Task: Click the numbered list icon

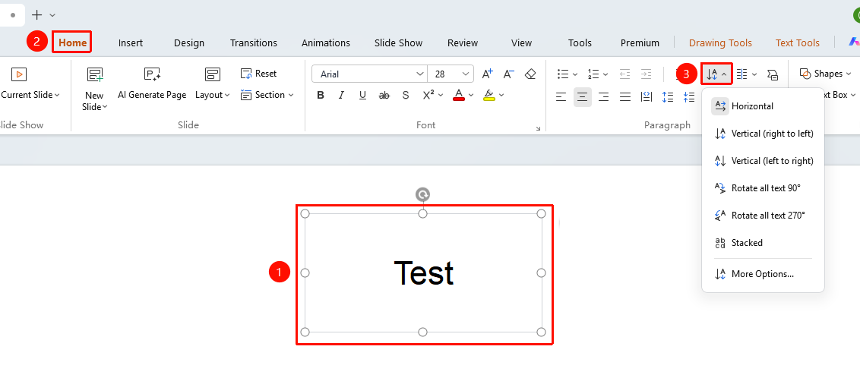Action: click(593, 74)
